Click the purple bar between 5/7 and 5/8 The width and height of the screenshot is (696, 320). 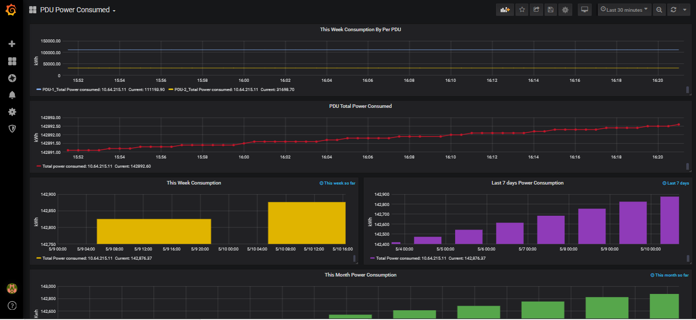click(551, 230)
